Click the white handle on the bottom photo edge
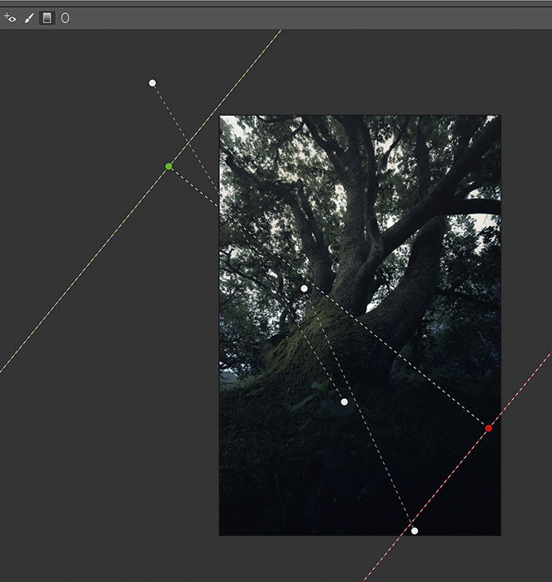Image resolution: width=552 pixels, height=582 pixels. click(415, 530)
